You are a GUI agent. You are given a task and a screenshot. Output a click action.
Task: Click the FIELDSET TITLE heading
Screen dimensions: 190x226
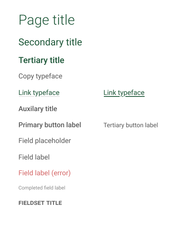click(x=40, y=203)
